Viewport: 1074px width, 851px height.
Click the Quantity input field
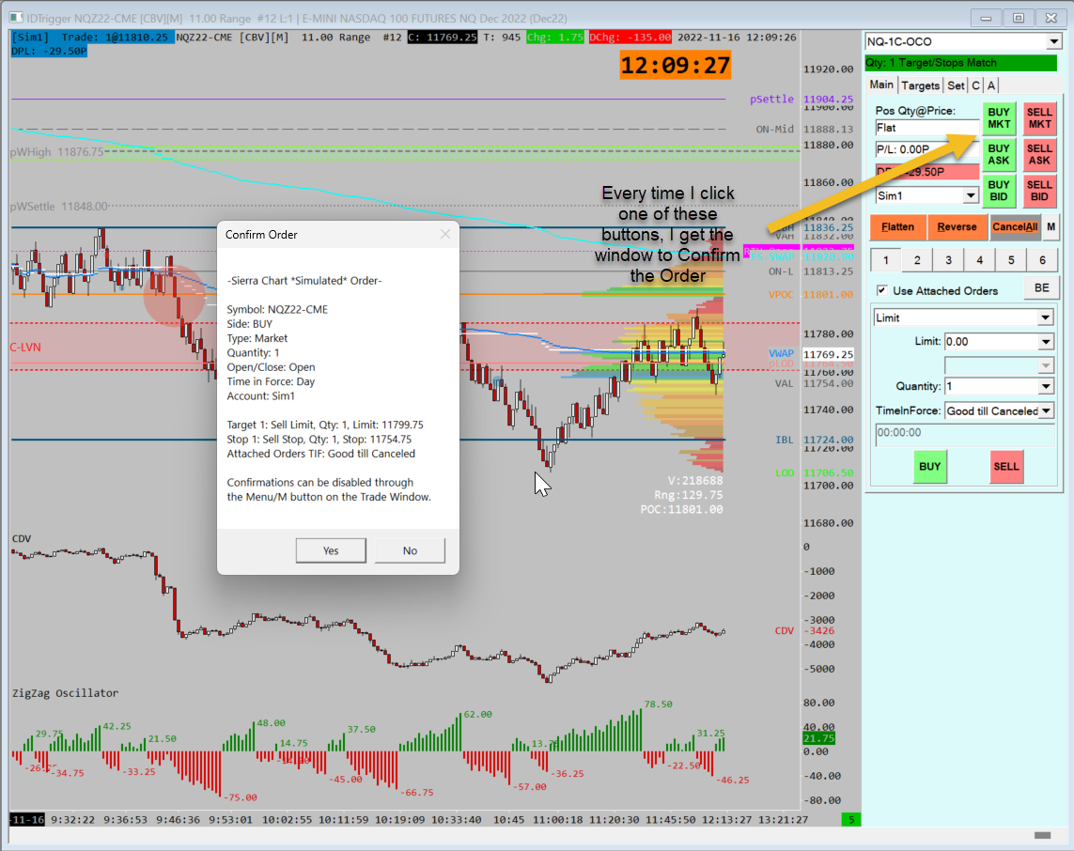click(991, 386)
